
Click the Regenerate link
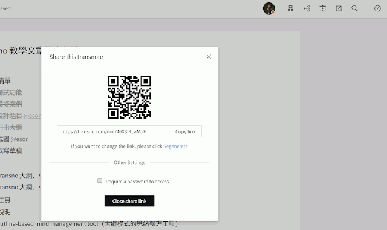coord(175,146)
